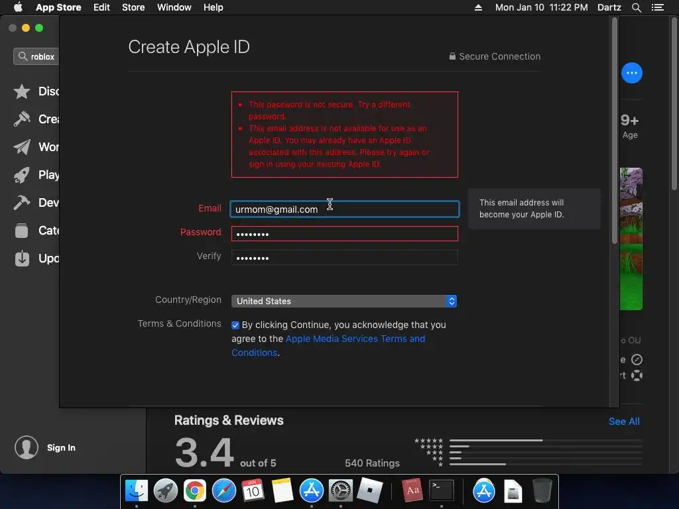This screenshot has height=509, width=679.
Task: Open the Country/Region United States dropdown
Action: pos(344,302)
